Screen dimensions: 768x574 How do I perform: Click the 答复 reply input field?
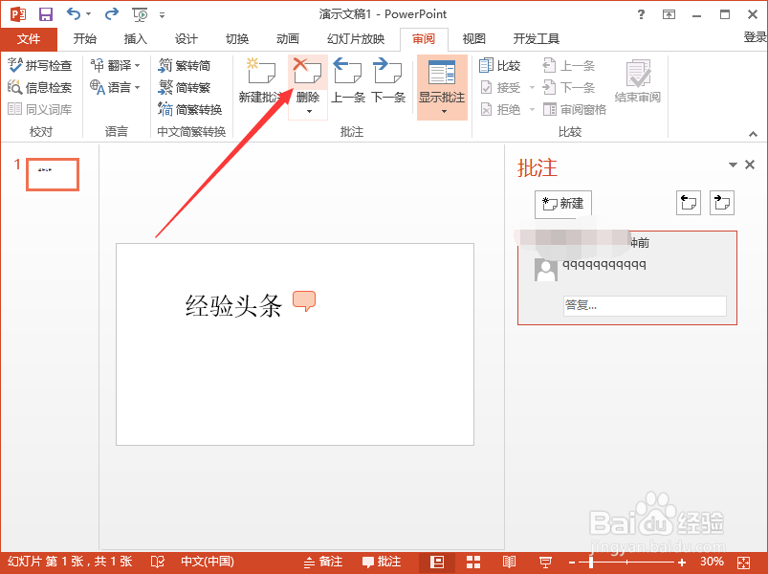pyautogui.click(x=645, y=305)
